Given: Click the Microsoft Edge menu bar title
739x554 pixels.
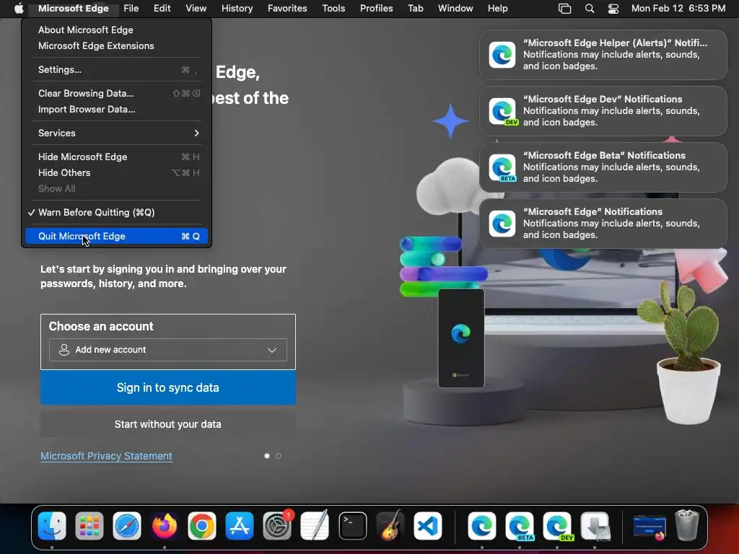Looking at the screenshot, I should (74, 9).
